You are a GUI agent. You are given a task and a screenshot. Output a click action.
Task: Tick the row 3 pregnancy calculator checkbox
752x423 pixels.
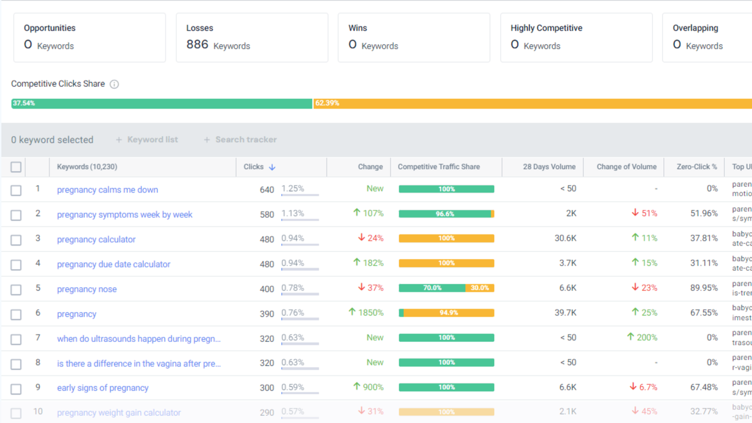pos(16,240)
